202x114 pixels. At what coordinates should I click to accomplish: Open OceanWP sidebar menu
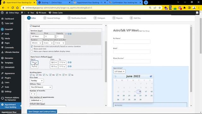[x=9, y=29]
